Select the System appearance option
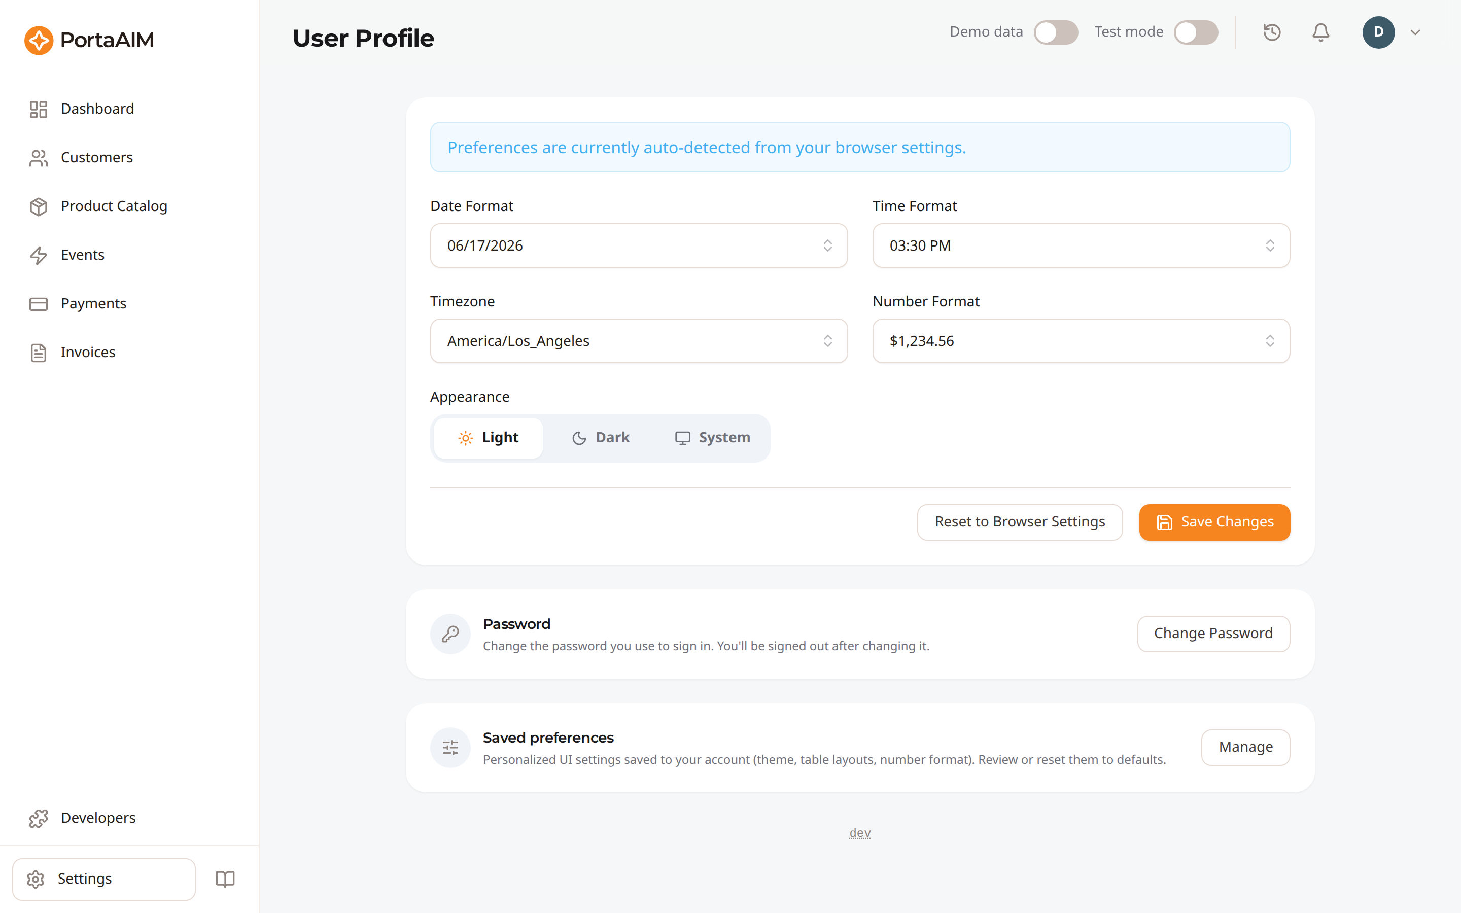Screen dimensions: 1461x913 [x=712, y=438]
